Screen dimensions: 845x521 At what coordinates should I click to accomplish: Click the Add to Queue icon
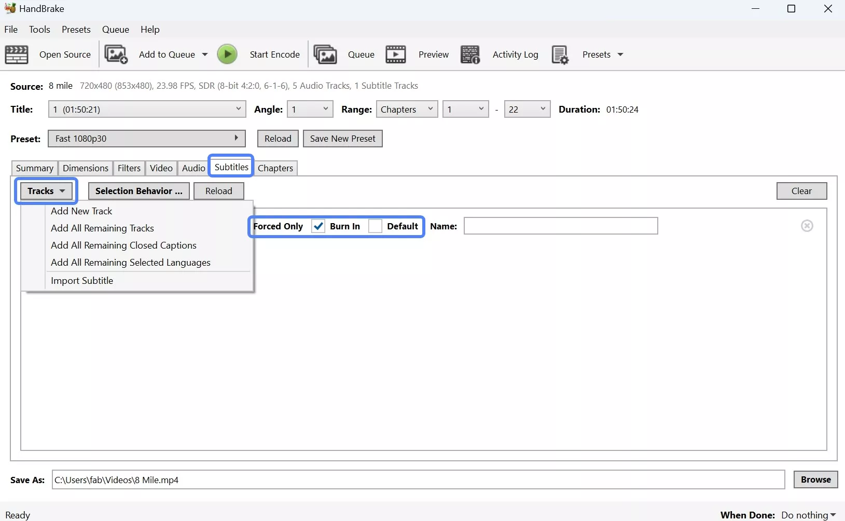tap(116, 54)
